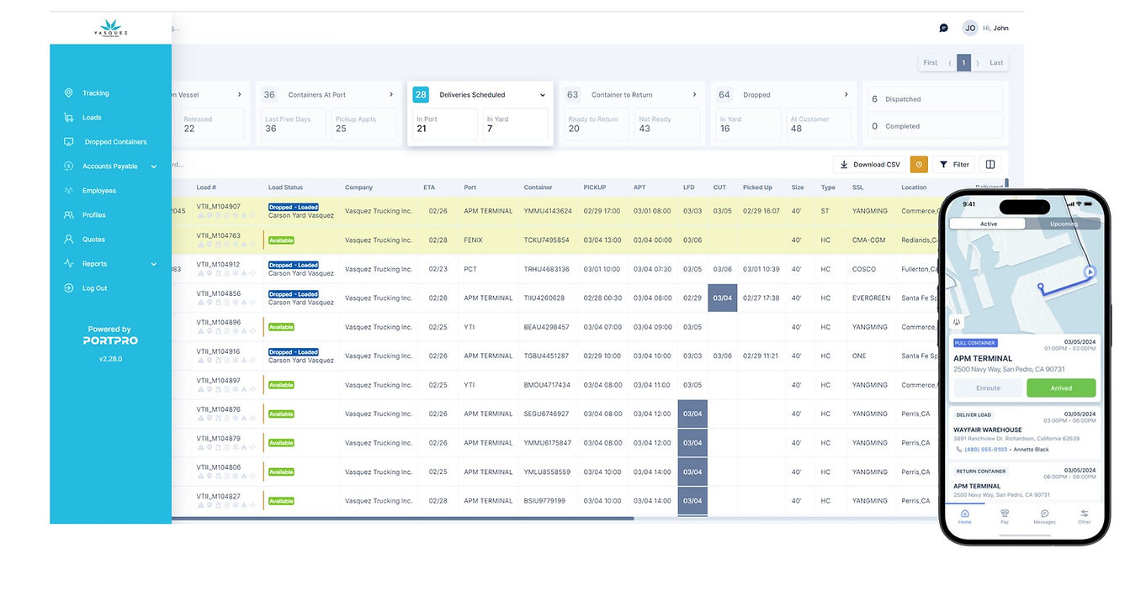Open load VTII_M104763
Screen dimensions: 1146x601
tap(218, 235)
